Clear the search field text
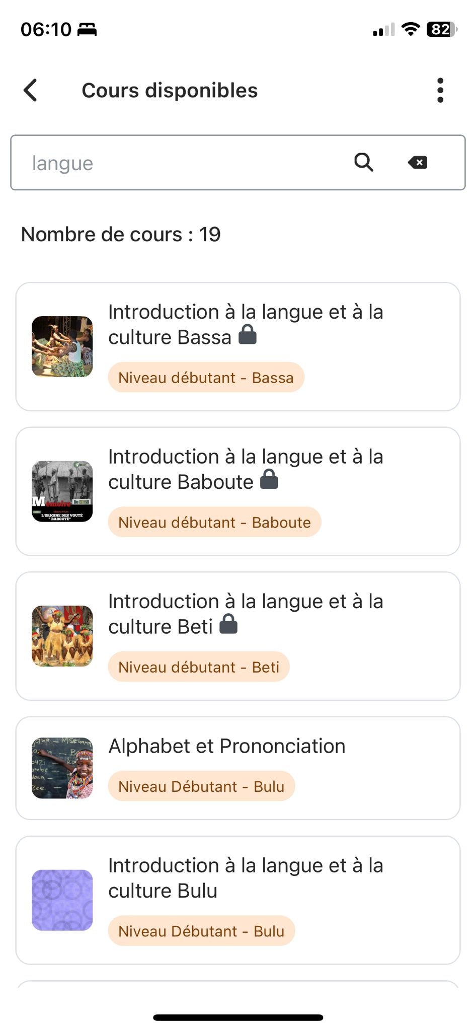This screenshot has height=1031, width=476. click(418, 163)
